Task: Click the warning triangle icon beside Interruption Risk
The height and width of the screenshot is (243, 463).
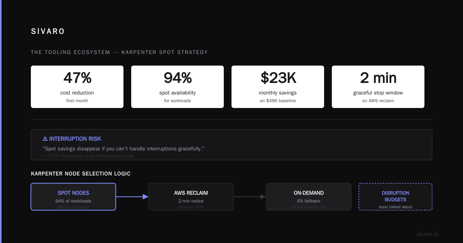Action: 45,139
